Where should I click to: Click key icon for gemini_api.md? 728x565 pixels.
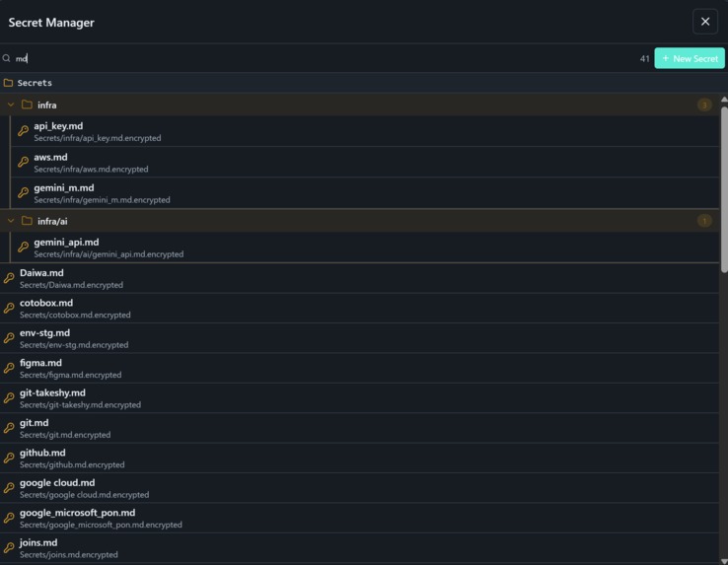[23, 247]
